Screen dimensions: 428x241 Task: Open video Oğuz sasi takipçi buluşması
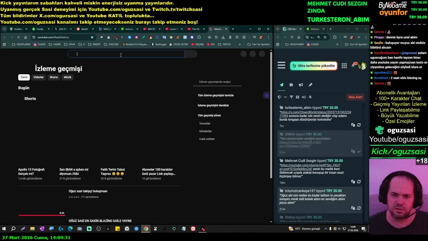point(88,191)
